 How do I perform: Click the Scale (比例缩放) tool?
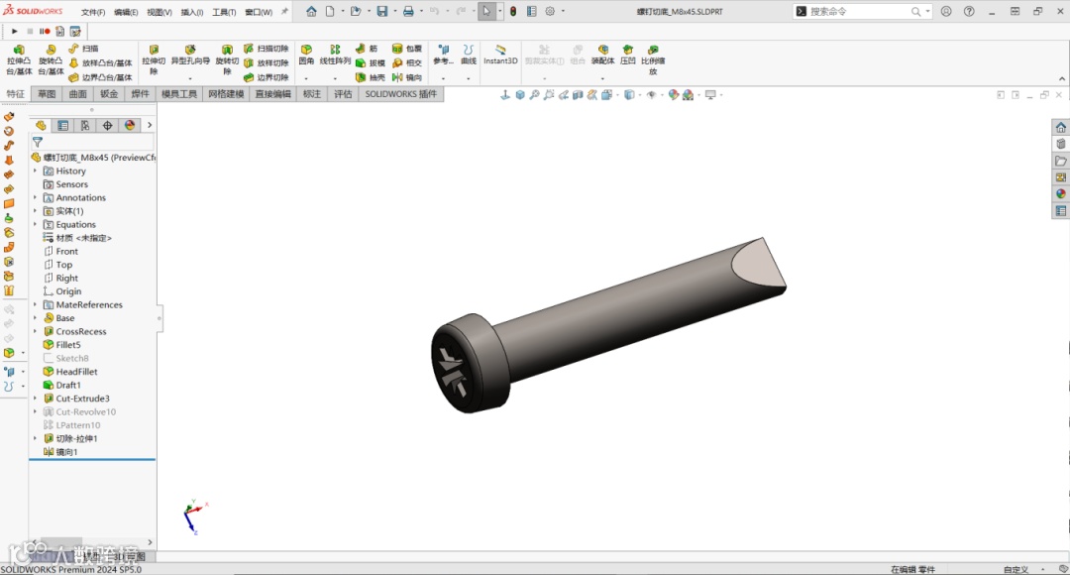653,59
